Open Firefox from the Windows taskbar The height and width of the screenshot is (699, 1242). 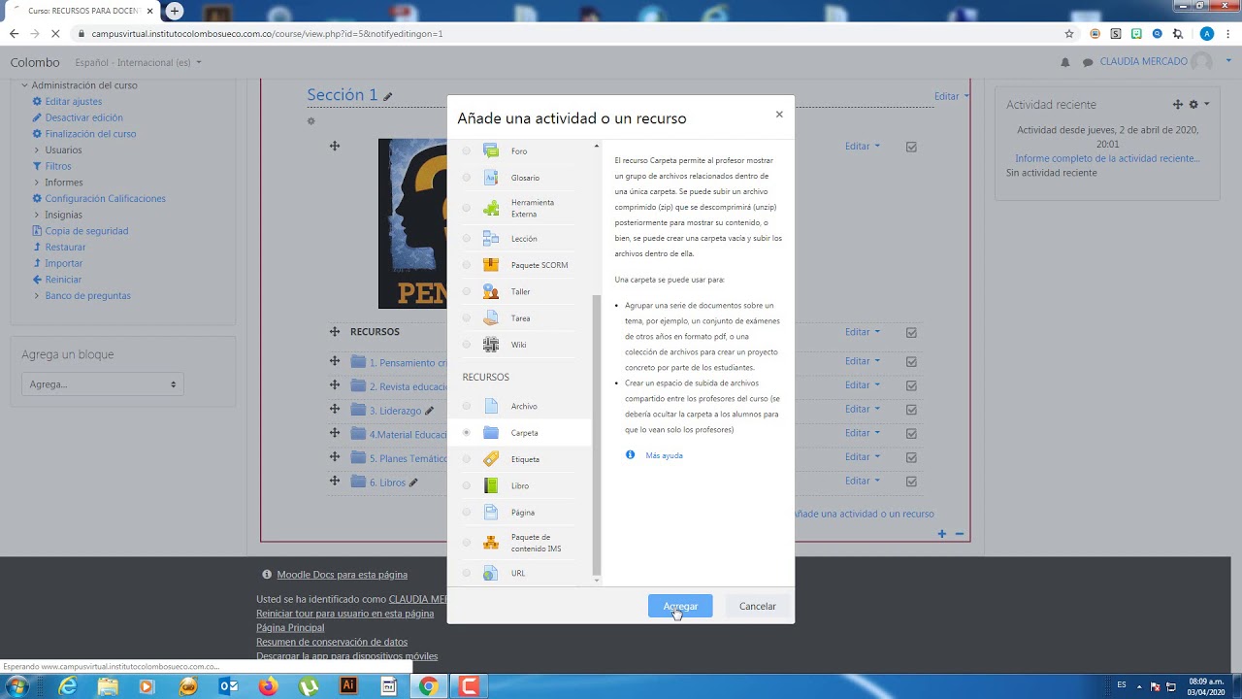(269, 686)
